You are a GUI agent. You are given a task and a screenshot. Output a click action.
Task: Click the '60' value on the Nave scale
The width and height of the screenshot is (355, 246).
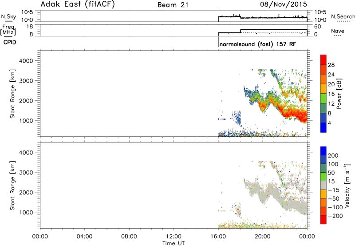[318, 27]
